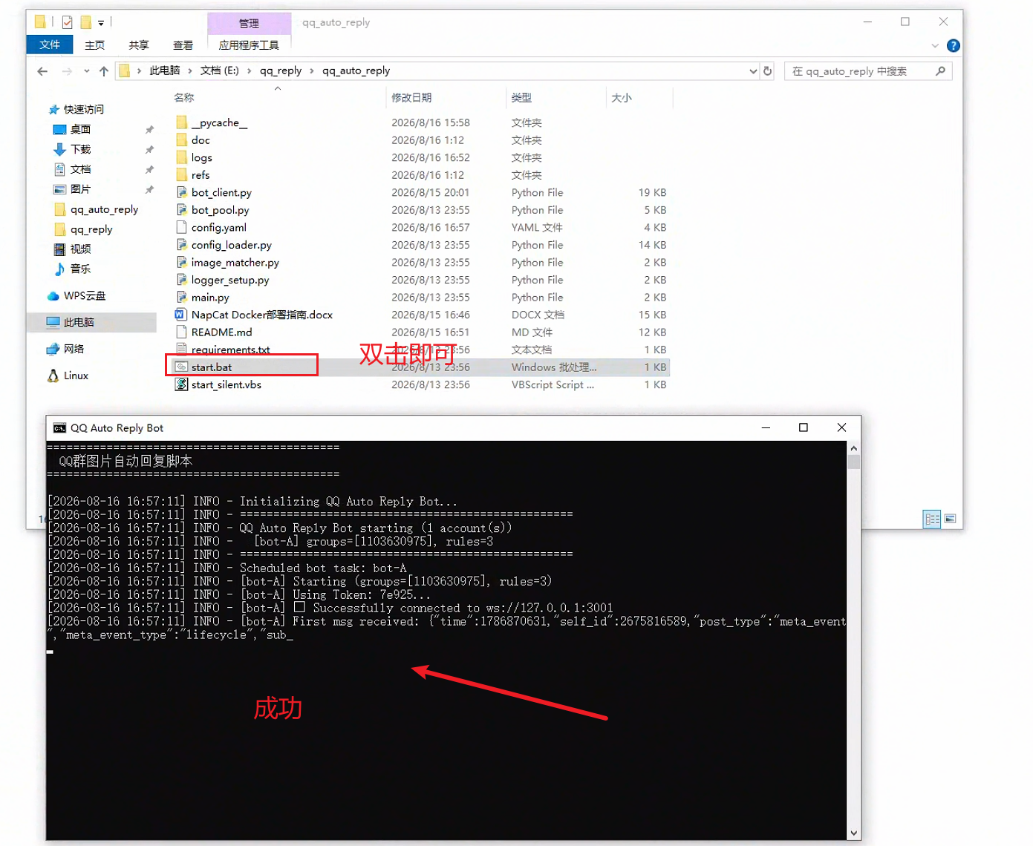The width and height of the screenshot is (1033, 846).
Task: Open 网络 in the navigation pane
Action: pyautogui.click(x=74, y=349)
